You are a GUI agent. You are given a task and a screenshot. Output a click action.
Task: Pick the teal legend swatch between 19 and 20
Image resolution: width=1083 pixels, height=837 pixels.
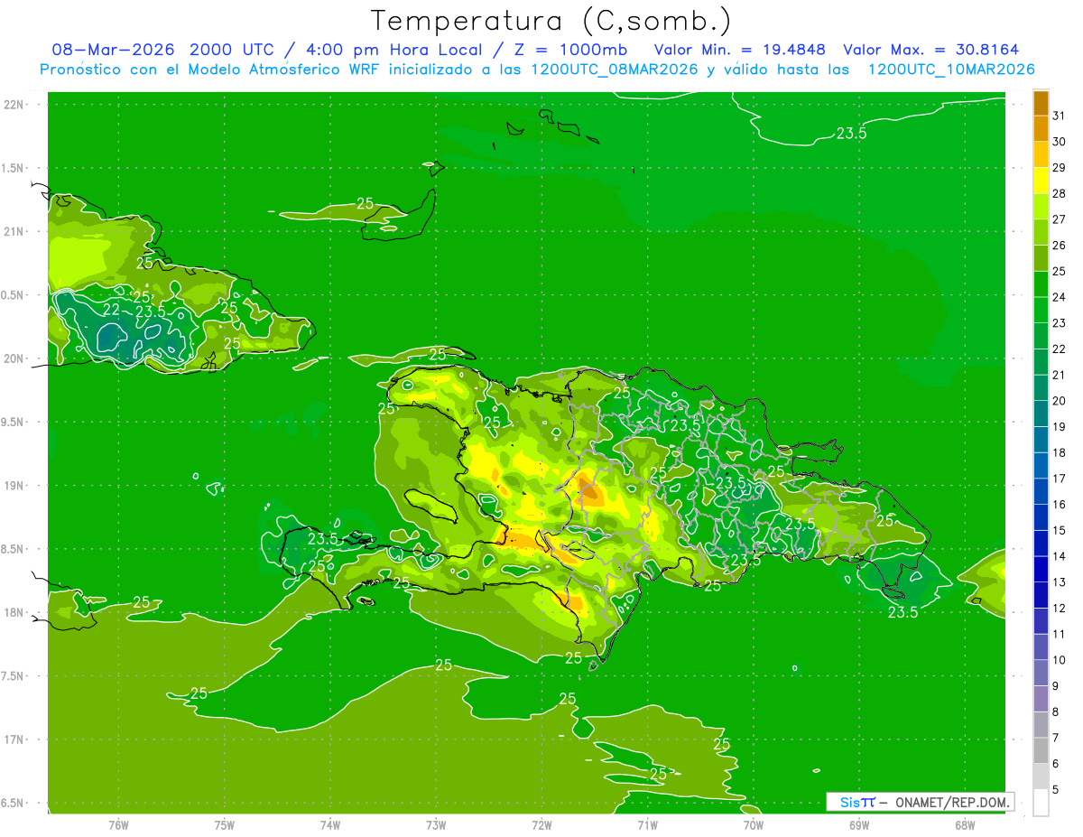coord(1041,414)
